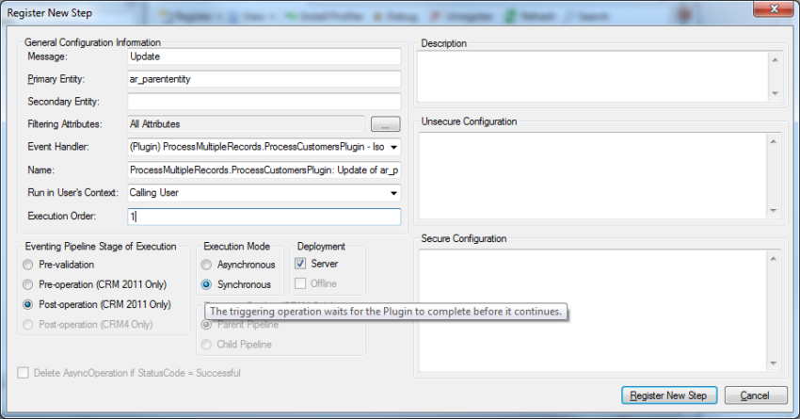Uncheck the Server deployment checkbox
Image resolution: width=800 pixels, height=419 pixels.
tap(300, 264)
